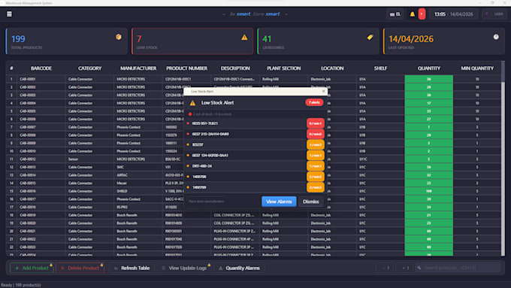
Task: Sort table by Quantity column header
Action: (x=429, y=68)
